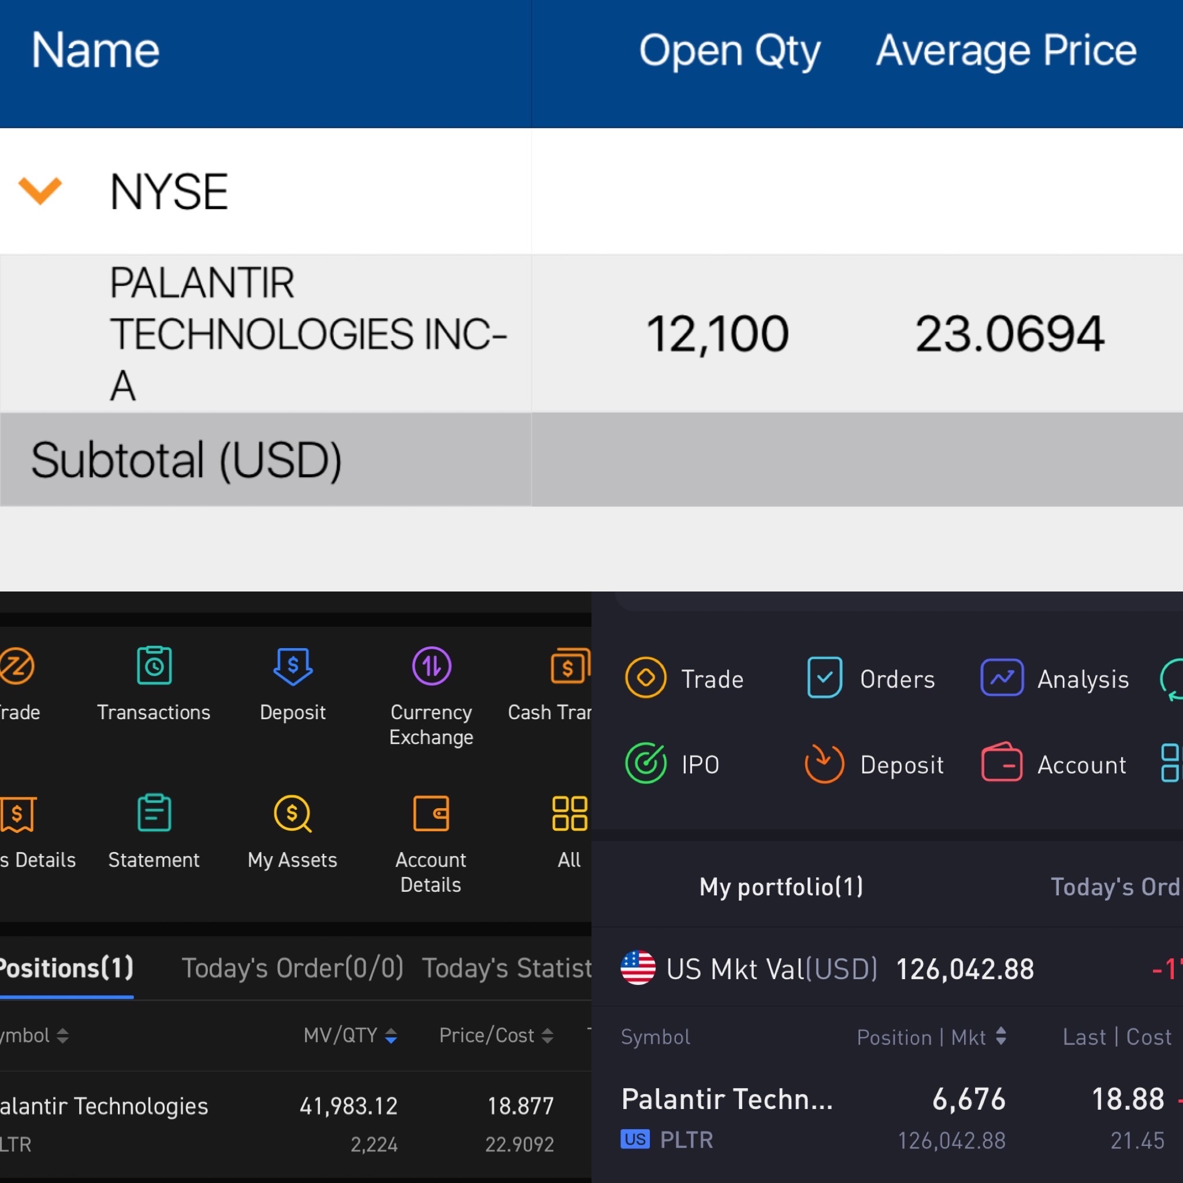Sort by Position | Mkt column arrows
The height and width of the screenshot is (1183, 1183).
pyautogui.click(x=1001, y=1036)
